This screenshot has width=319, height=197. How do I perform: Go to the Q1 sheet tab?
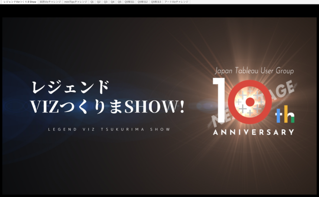click(x=92, y=2)
